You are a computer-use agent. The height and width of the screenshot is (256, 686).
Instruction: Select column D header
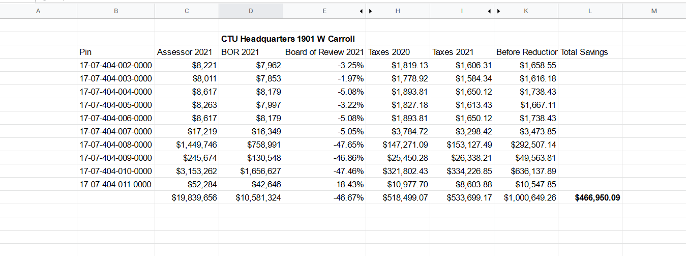(x=251, y=11)
